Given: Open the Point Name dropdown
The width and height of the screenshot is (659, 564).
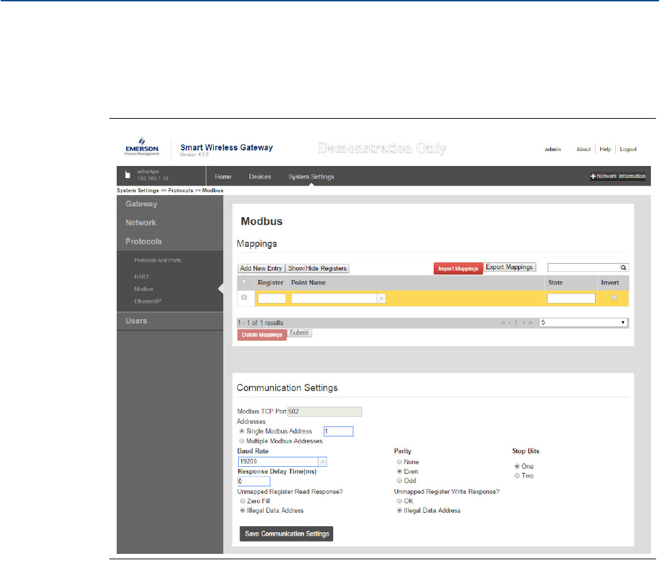Looking at the screenshot, I should pos(380,298).
